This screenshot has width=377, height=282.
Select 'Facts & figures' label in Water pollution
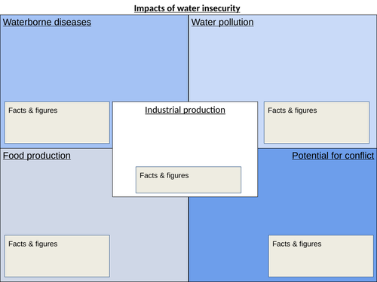[293, 111]
